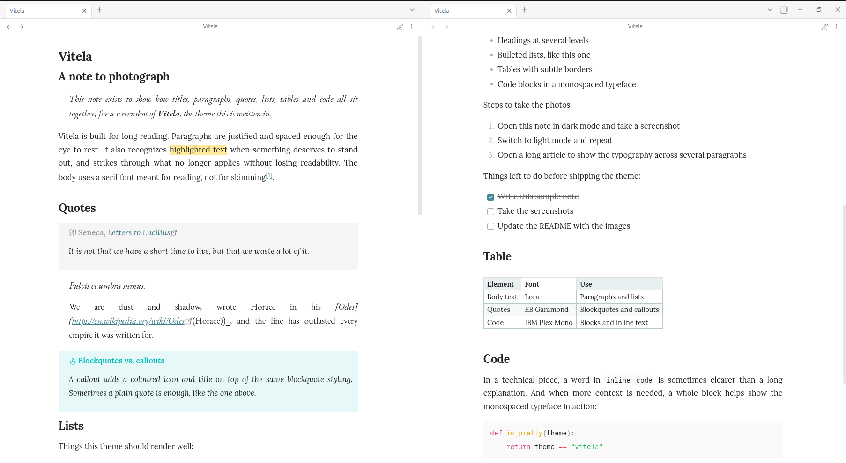The height and width of the screenshot is (463, 846).
Task: Click the 'Blockquotes vs. callouts' callout title
Action: click(121, 361)
